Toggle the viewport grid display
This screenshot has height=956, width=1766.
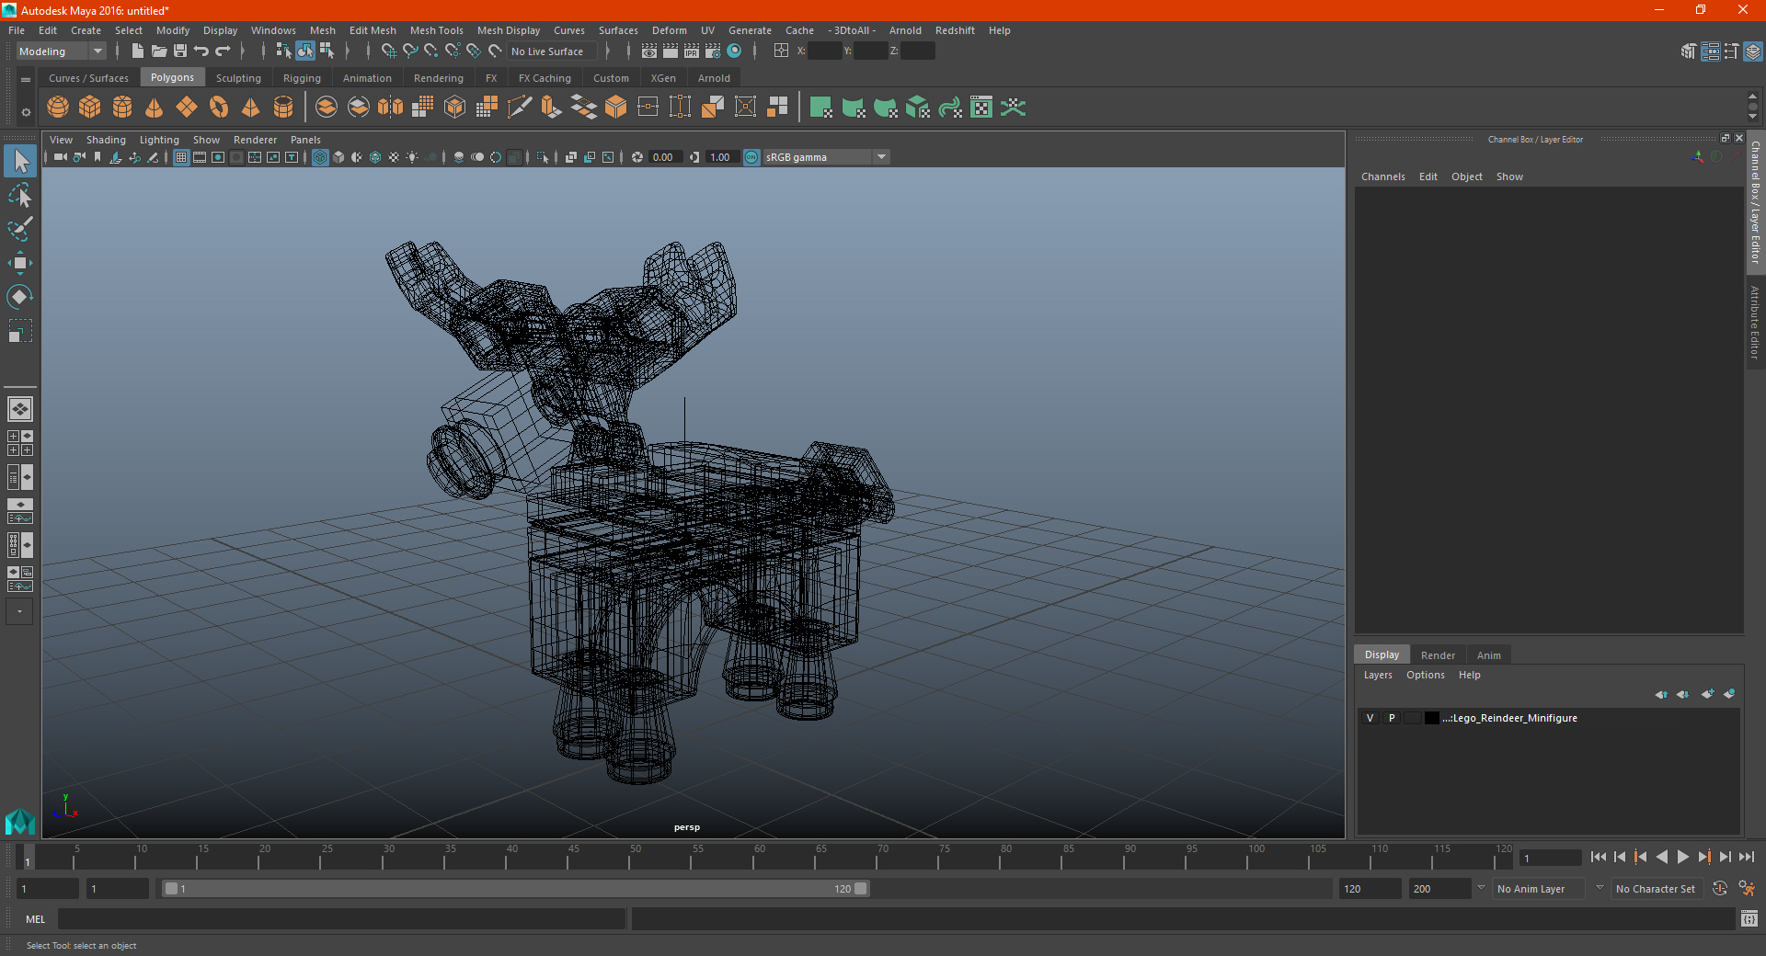(x=181, y=157)
